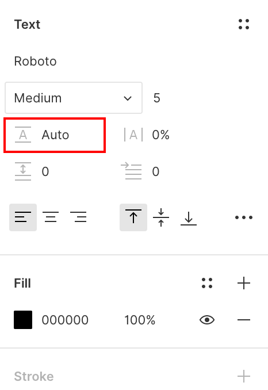This screenshot has height=390, width=268.
Task: Open text styles via four-dot icon
Action: [x=244, y=24]
